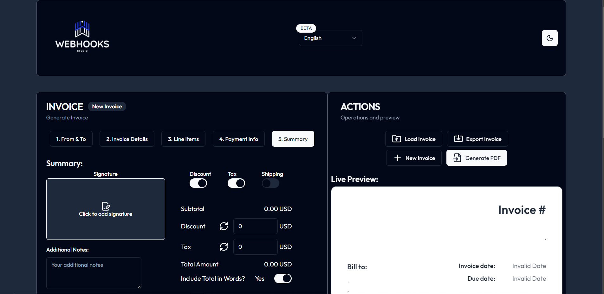
Task: Click the Bill to: label in preview
Action: click(x=357, y=267)
